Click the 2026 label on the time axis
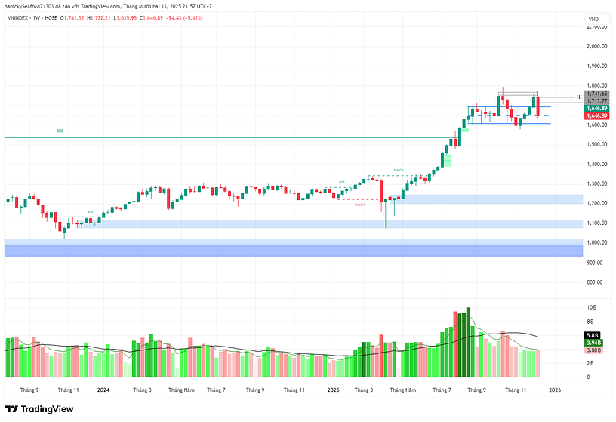 click(x=555, y=390)
